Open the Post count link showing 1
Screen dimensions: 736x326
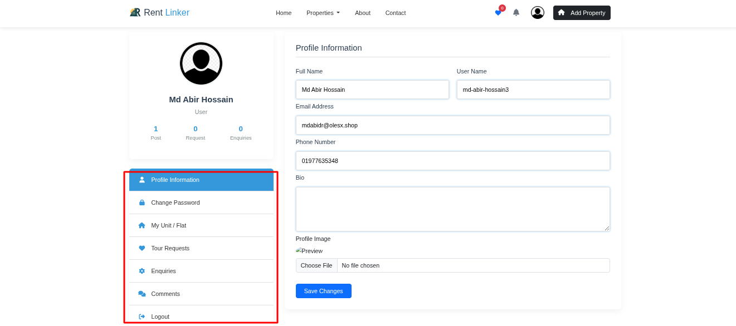click(x=155, y=129)
